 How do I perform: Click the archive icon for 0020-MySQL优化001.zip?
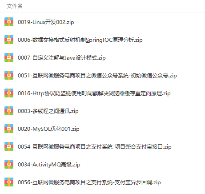pyautogui.click(x=9, y=129)
